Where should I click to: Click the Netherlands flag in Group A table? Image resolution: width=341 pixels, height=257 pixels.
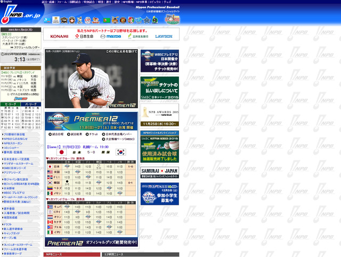click(x=50, y=217)
